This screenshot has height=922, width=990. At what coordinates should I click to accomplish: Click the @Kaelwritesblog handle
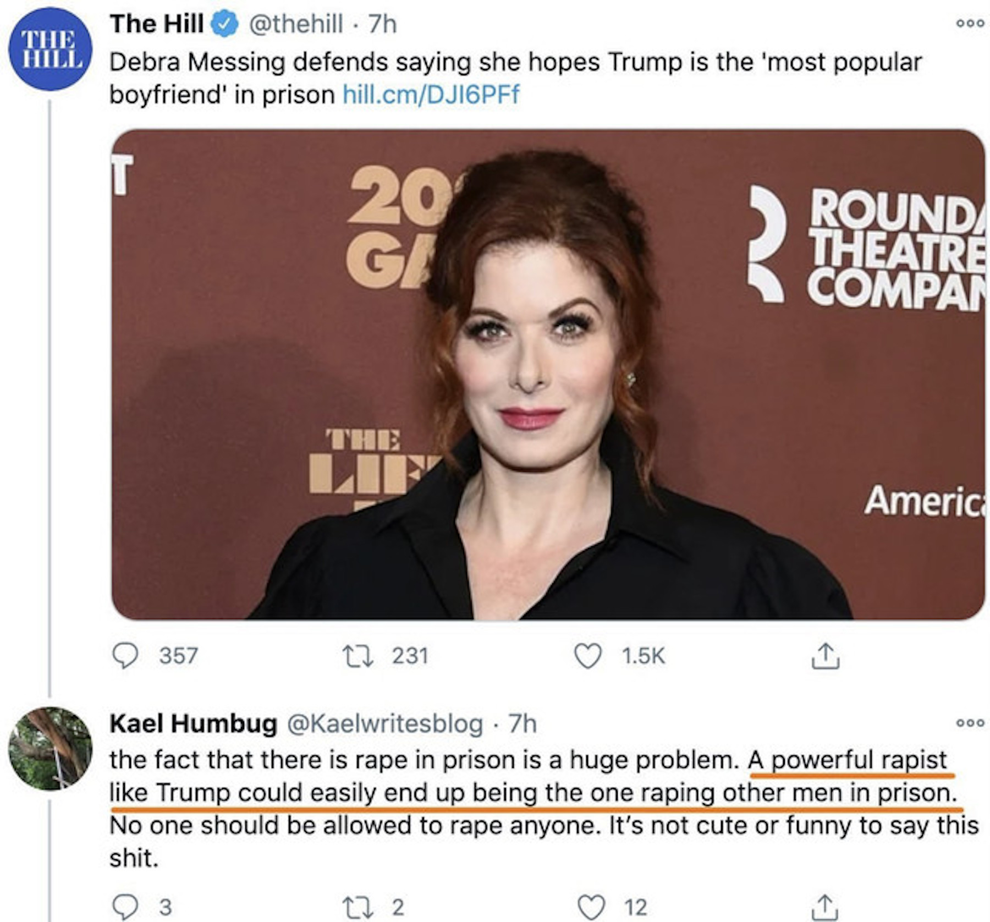pyautogui.click(x=385, y=723)
